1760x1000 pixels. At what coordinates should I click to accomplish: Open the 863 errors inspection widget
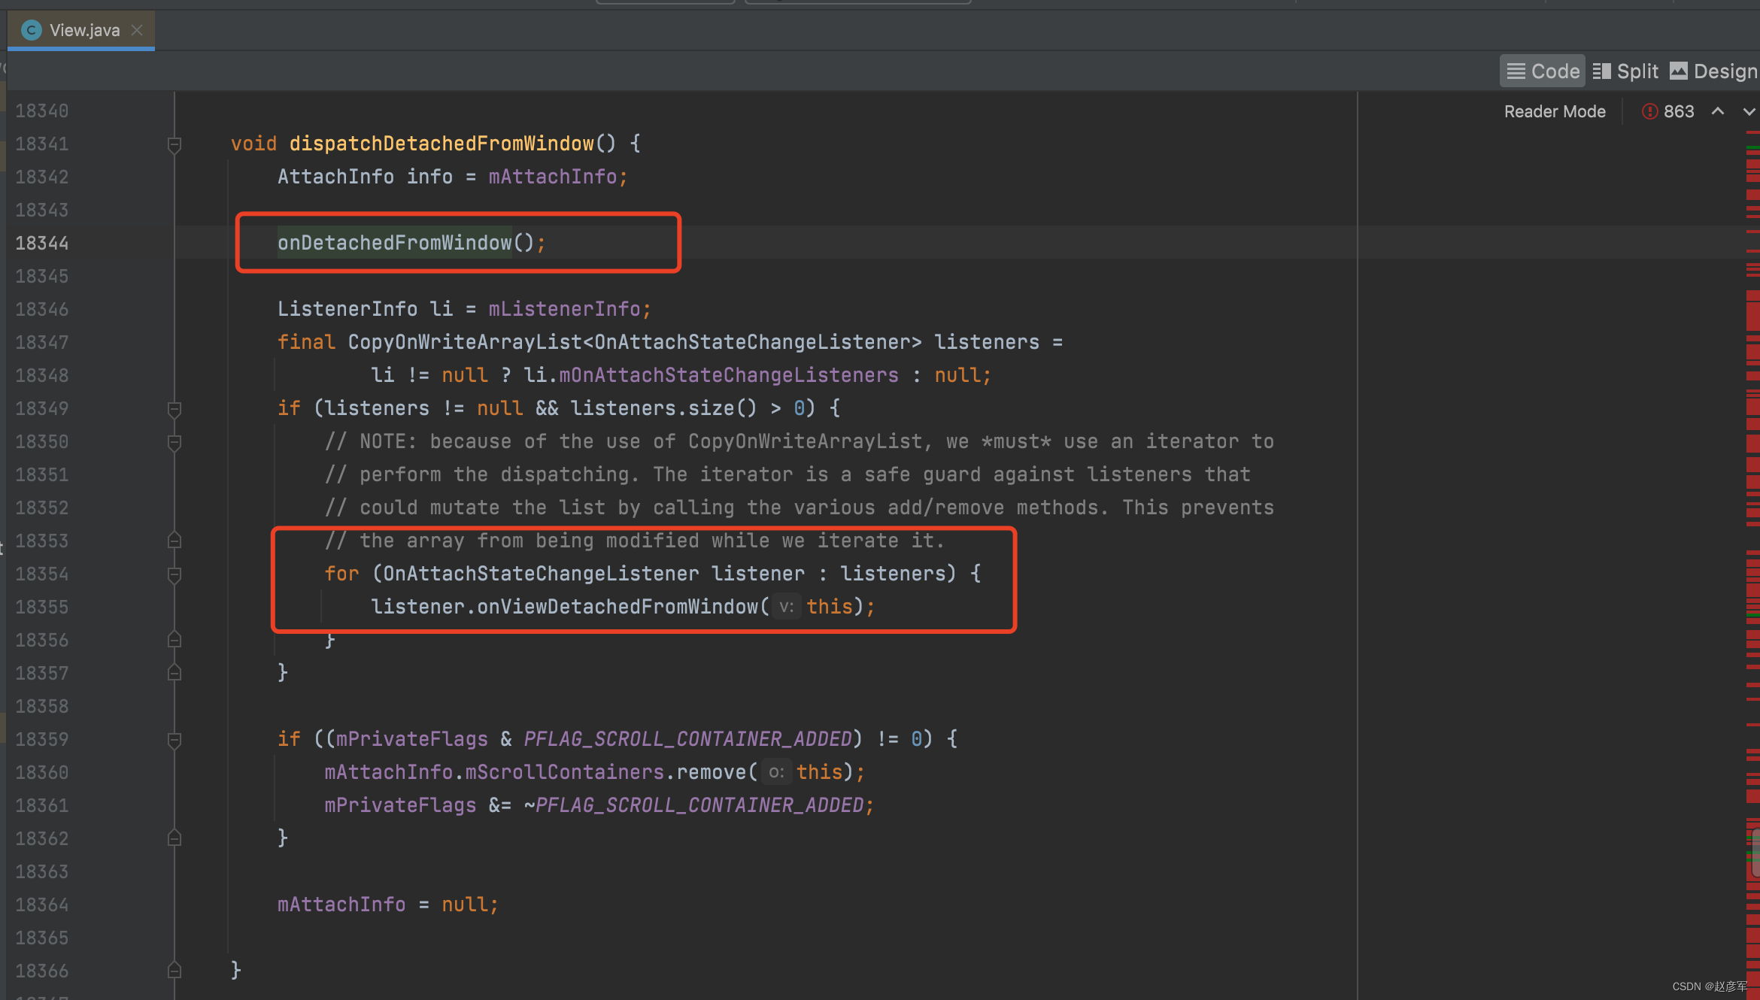[1668, 111]
